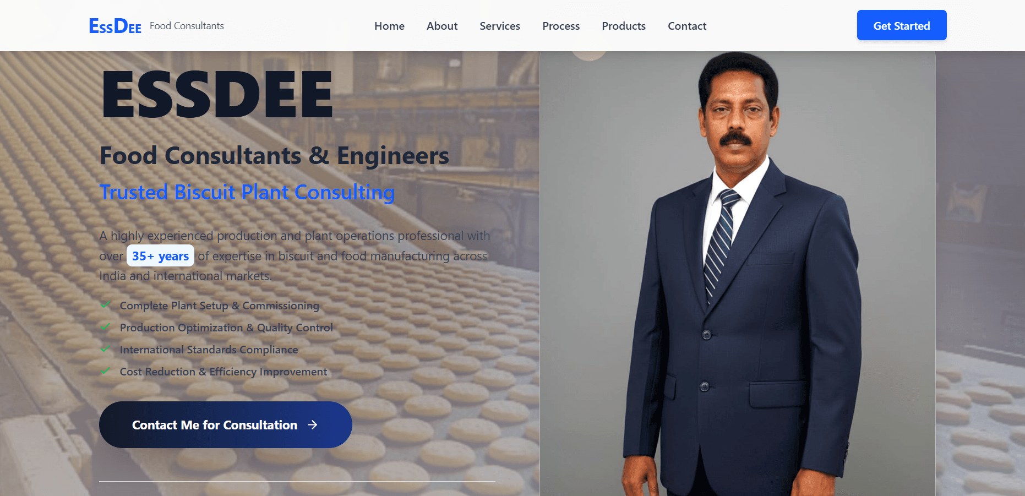Click the checkmark beside International Standards Compliance
This screenshot has width=1025, height=496.
pos(106,349)
